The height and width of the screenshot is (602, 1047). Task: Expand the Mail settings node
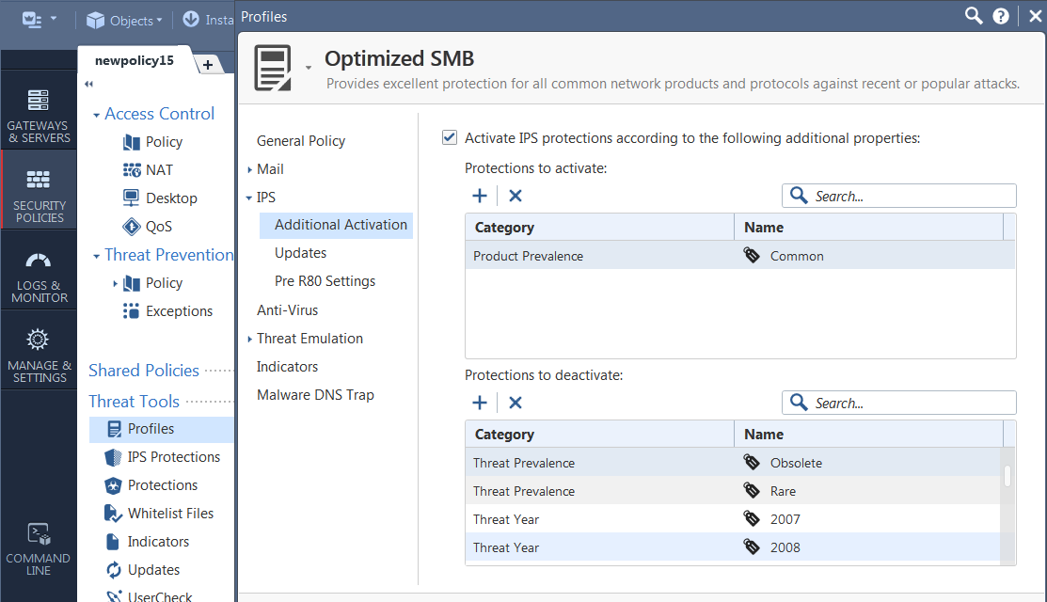tap(249, 169)
